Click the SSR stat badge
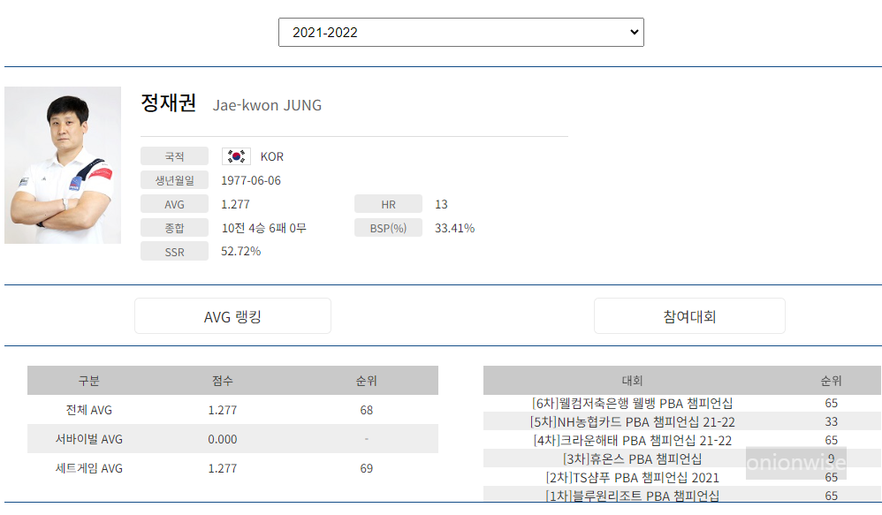 click(174, 251)
